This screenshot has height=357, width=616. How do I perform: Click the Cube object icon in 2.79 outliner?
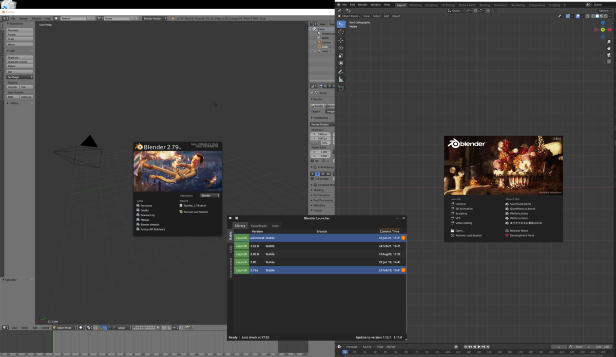(319, 47)
